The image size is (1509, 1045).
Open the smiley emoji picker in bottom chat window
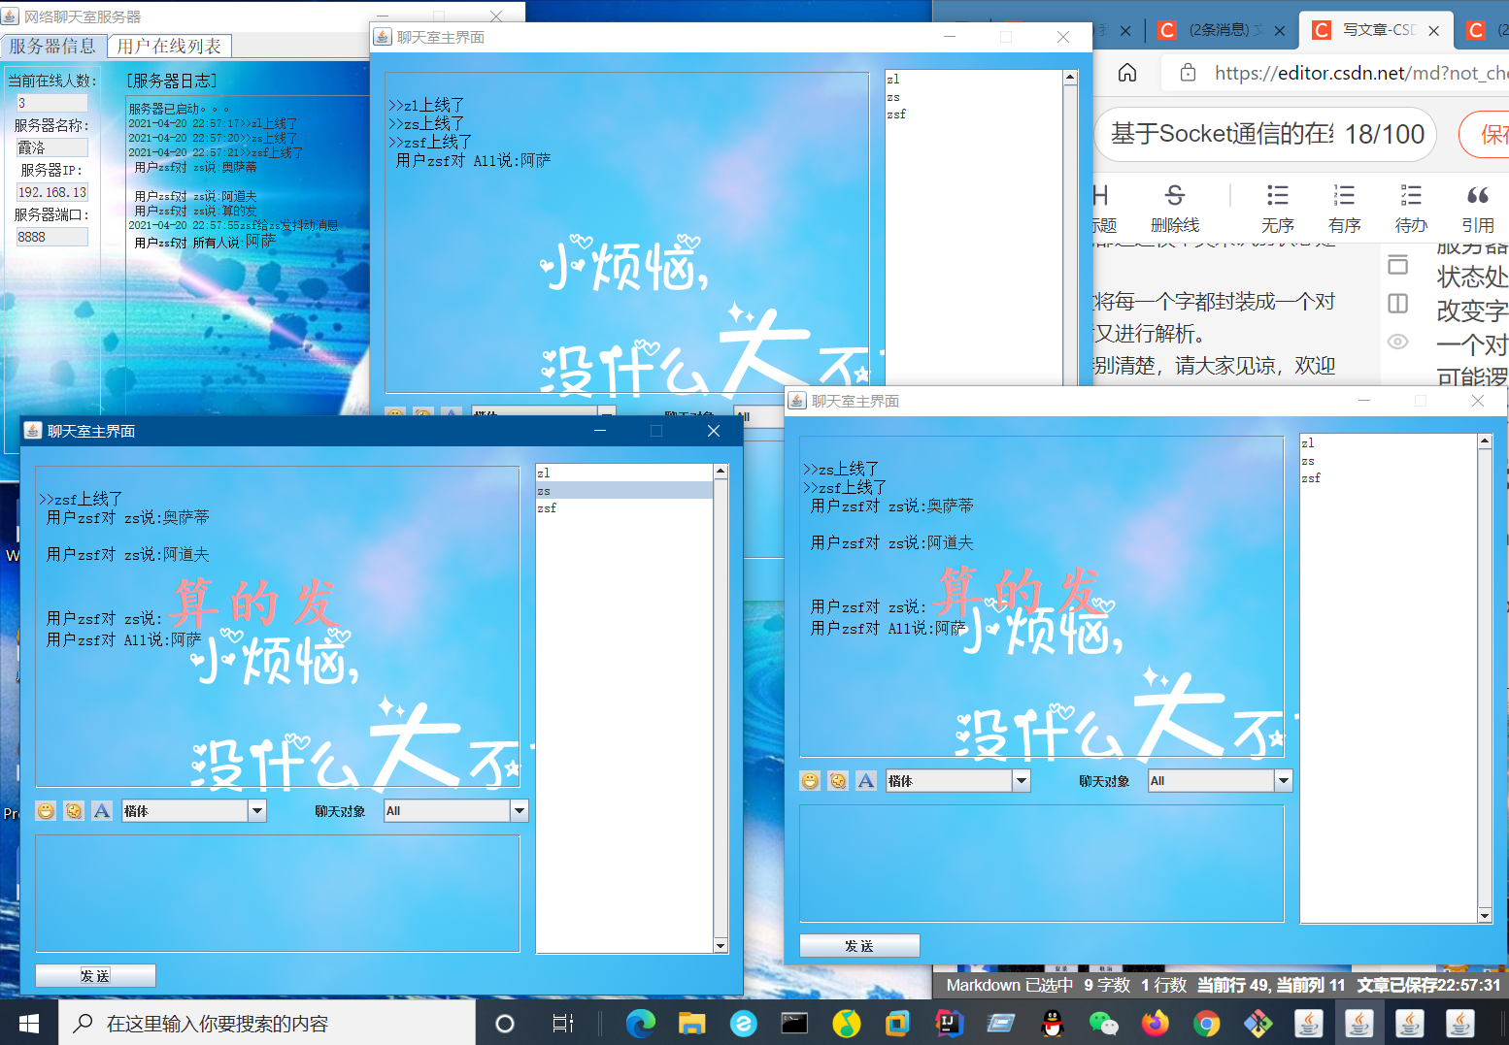46,810
